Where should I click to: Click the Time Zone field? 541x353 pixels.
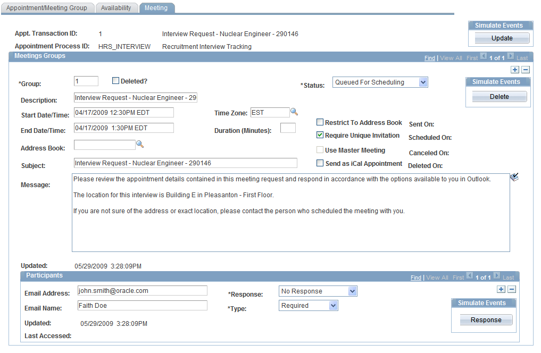coord(270,112)
